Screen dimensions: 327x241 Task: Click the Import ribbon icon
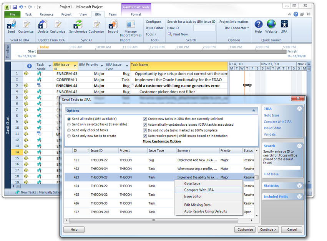(113, 25)
